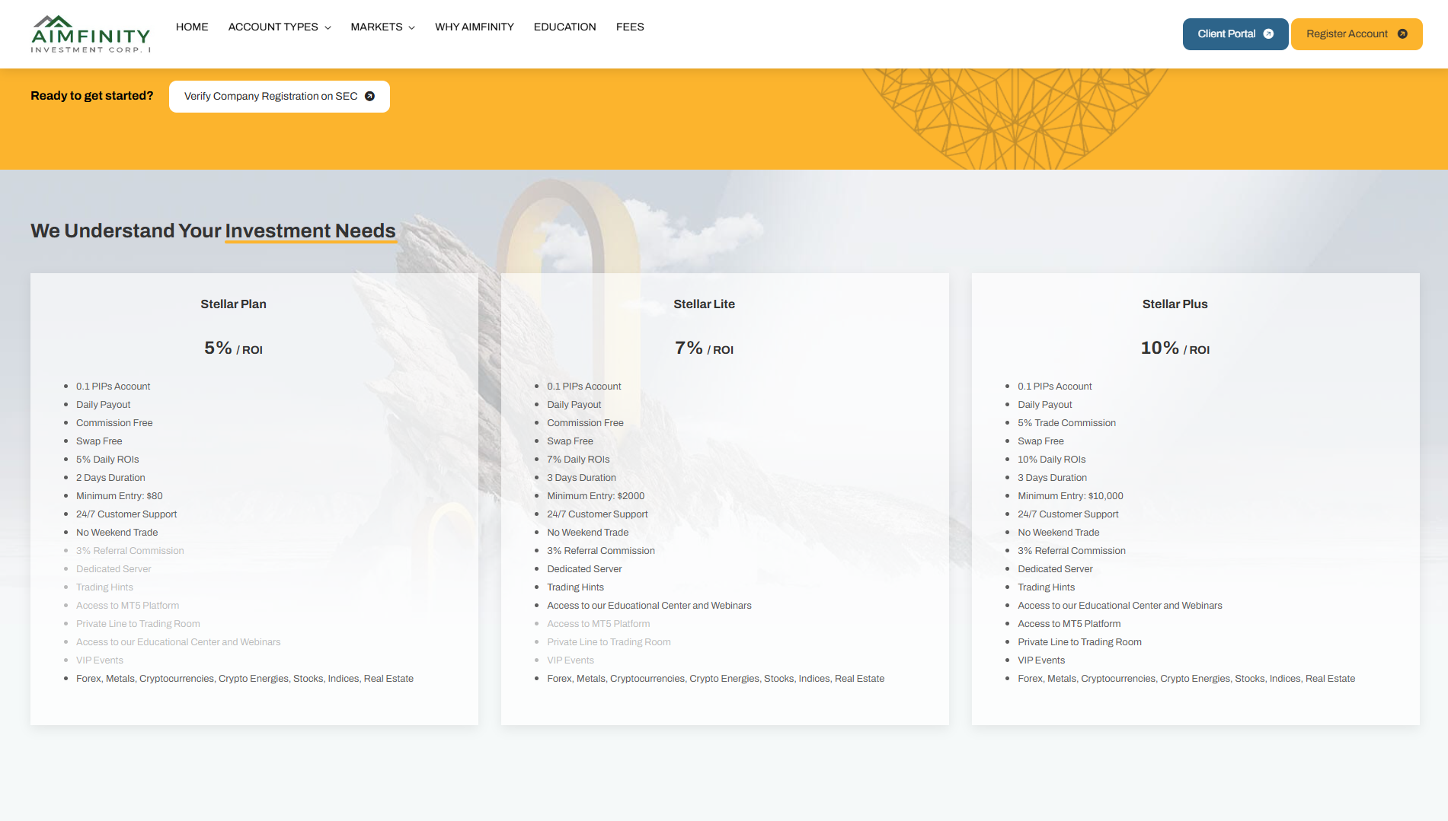Screen dimensions: 1448x821
Task: Click greyed 'Dedicated Server' in Stellar Plan
Action: click(113, 569)
